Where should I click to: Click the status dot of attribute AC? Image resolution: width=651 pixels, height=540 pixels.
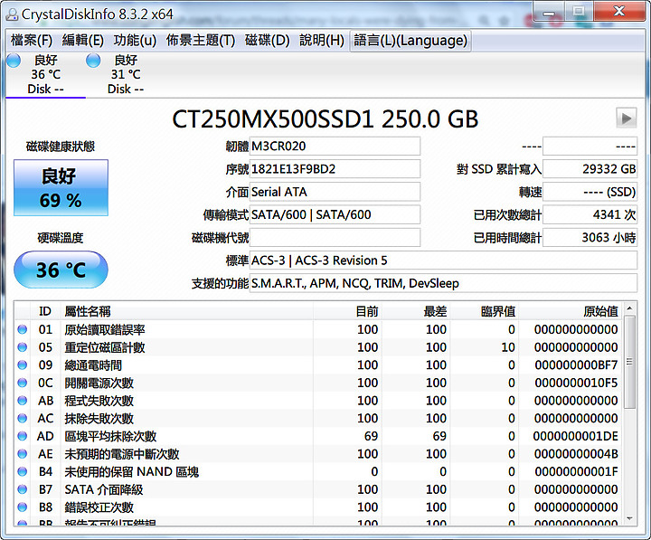tap(23, 418)
